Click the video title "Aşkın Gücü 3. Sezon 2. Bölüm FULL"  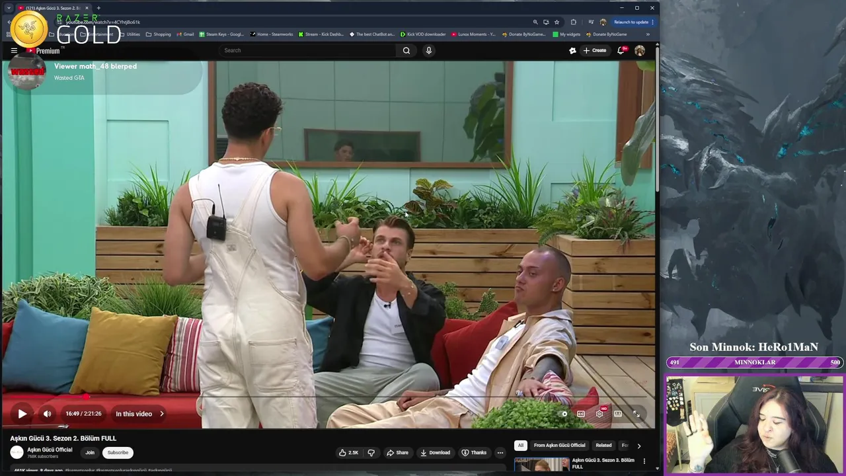click(x=63, y=438)
